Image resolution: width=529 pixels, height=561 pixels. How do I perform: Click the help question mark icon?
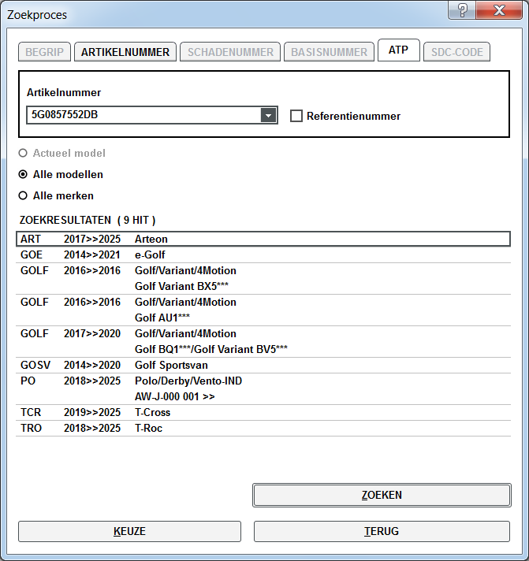pyautogui.click(x=462, y=9)
